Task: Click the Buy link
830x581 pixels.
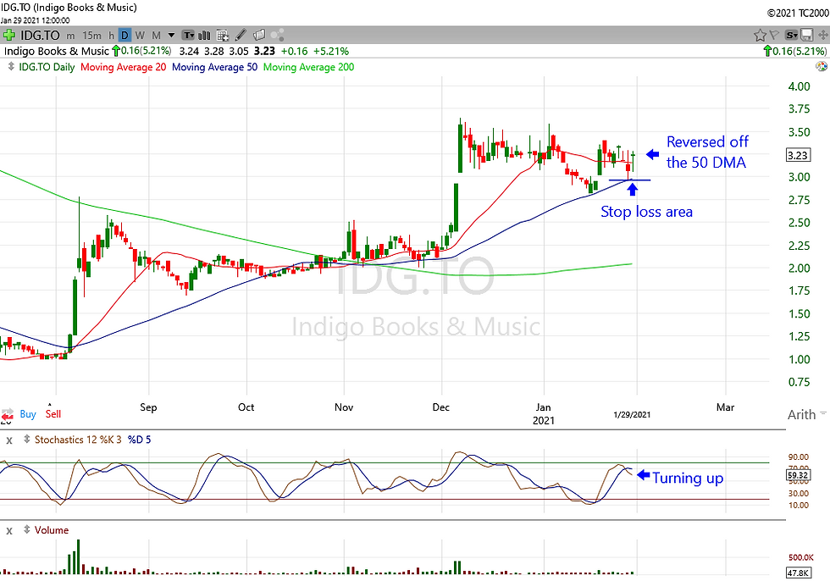Action: pos(28,414)
